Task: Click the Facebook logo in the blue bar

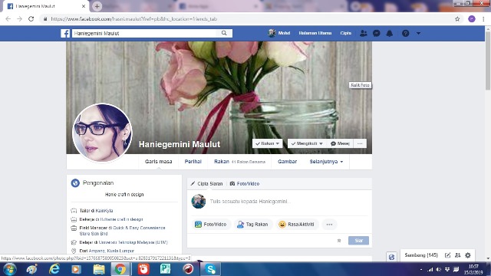Action: click(65, 33)
